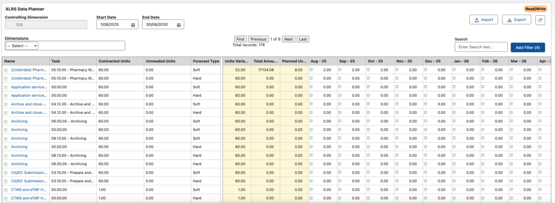555x203 pixels.
Task: Click row icon beside Soft CA/IEC Submission entry
Action: point(5,173)
